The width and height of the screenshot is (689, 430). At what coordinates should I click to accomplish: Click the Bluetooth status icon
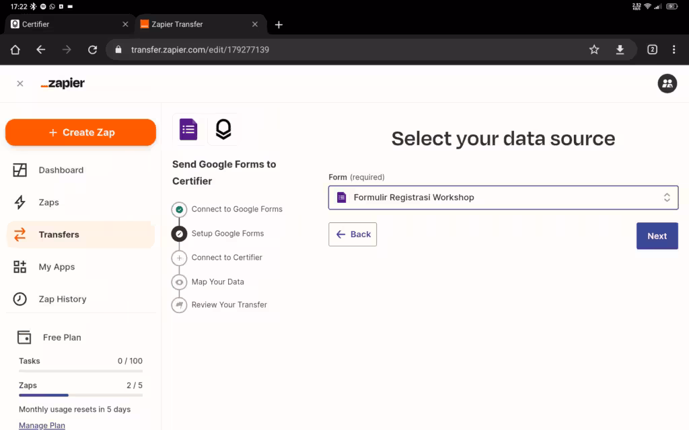(34, 6)
